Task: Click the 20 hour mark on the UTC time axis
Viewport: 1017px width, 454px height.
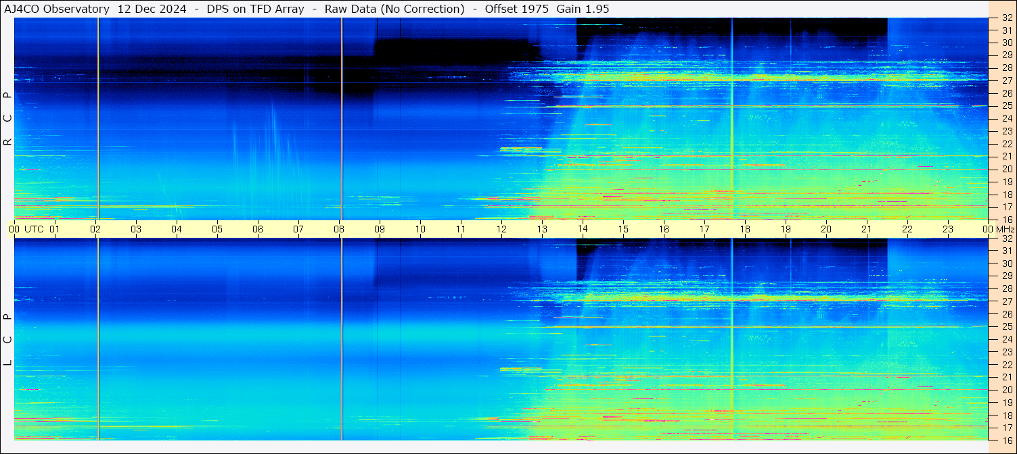Action: point(826,229)
